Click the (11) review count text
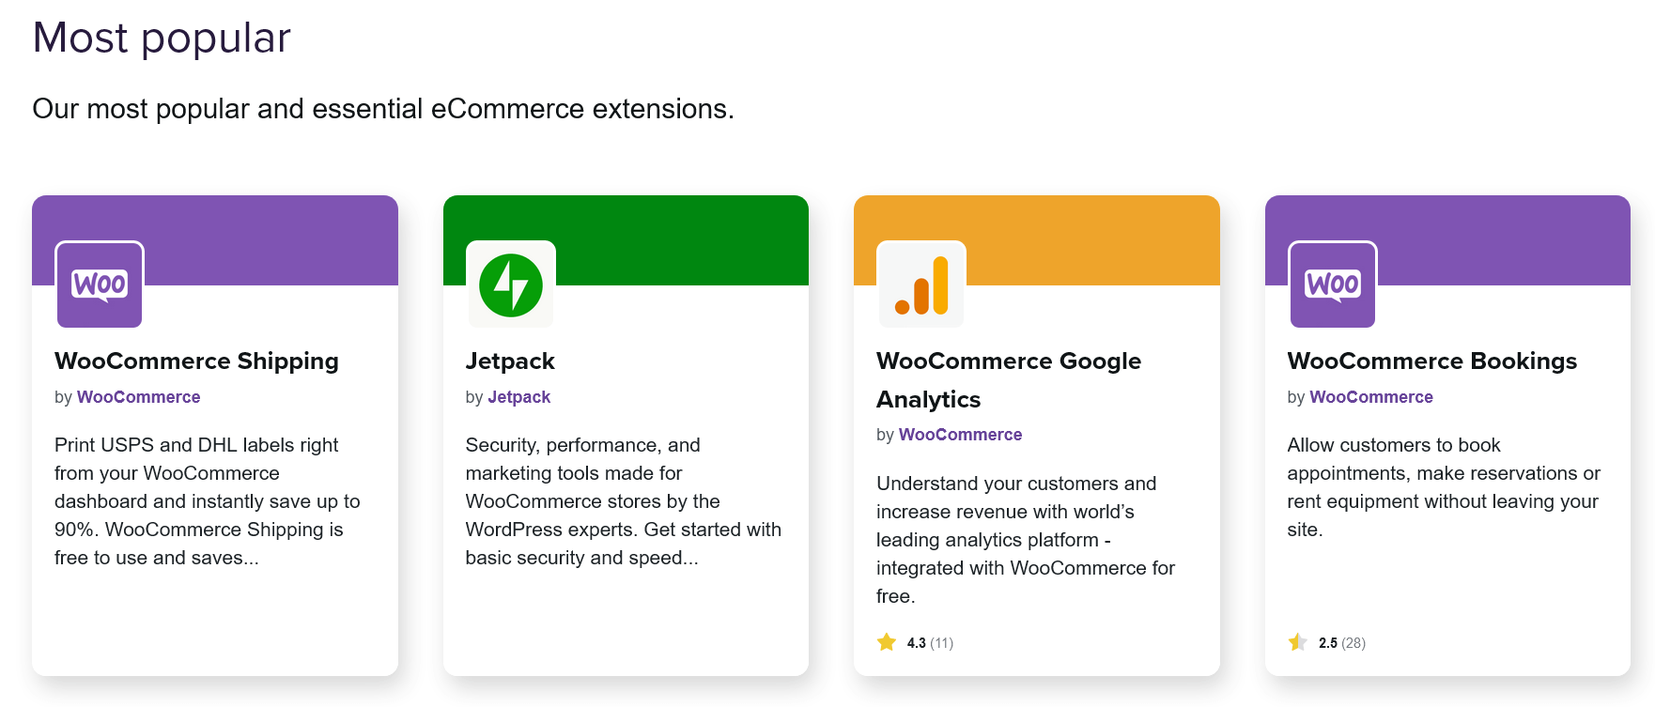The image size is (1655, 707). coord(942,643)
